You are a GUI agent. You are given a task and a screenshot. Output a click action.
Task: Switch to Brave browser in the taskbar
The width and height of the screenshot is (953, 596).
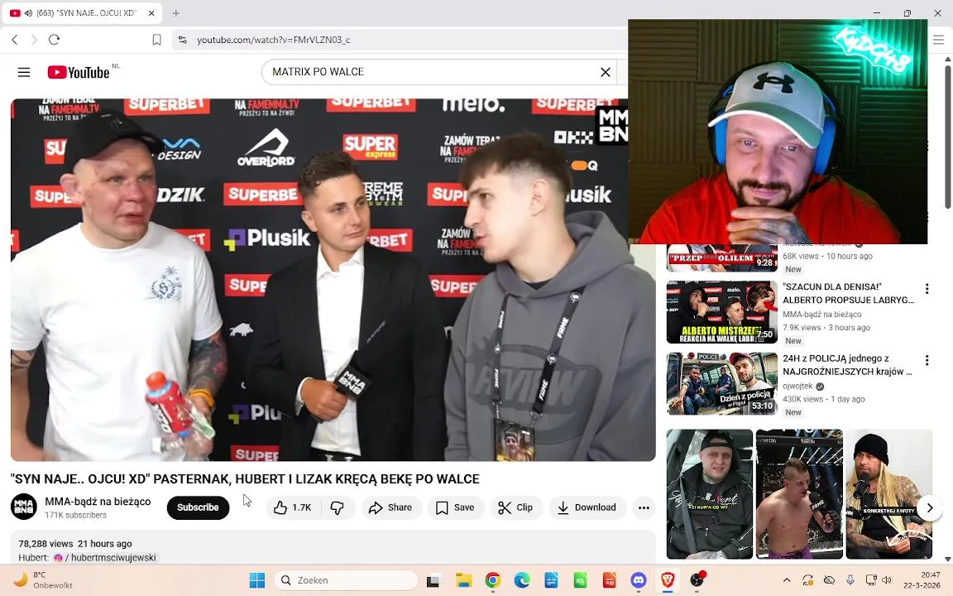coord(668,580)
